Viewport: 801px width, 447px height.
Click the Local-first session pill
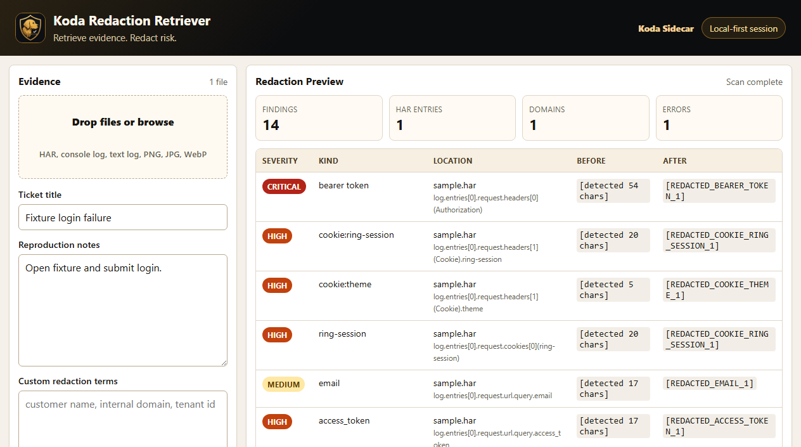(743, 29)
